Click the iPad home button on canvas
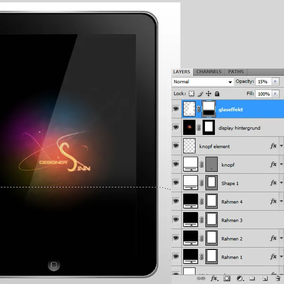The image size is (284, 284). point(54,265)
